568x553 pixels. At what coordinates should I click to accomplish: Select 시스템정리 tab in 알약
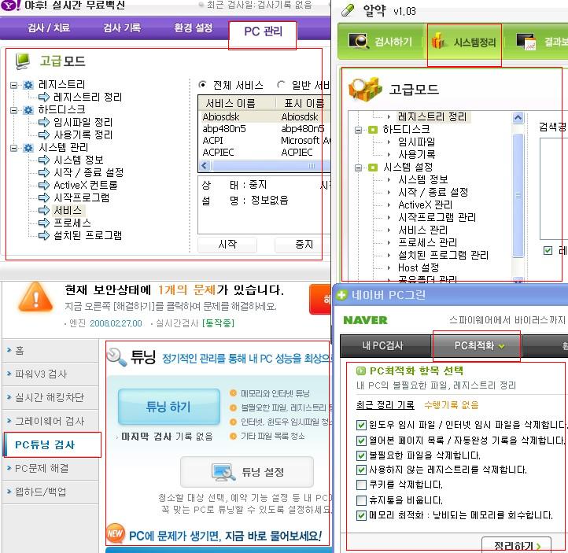(x=464, y=42)
